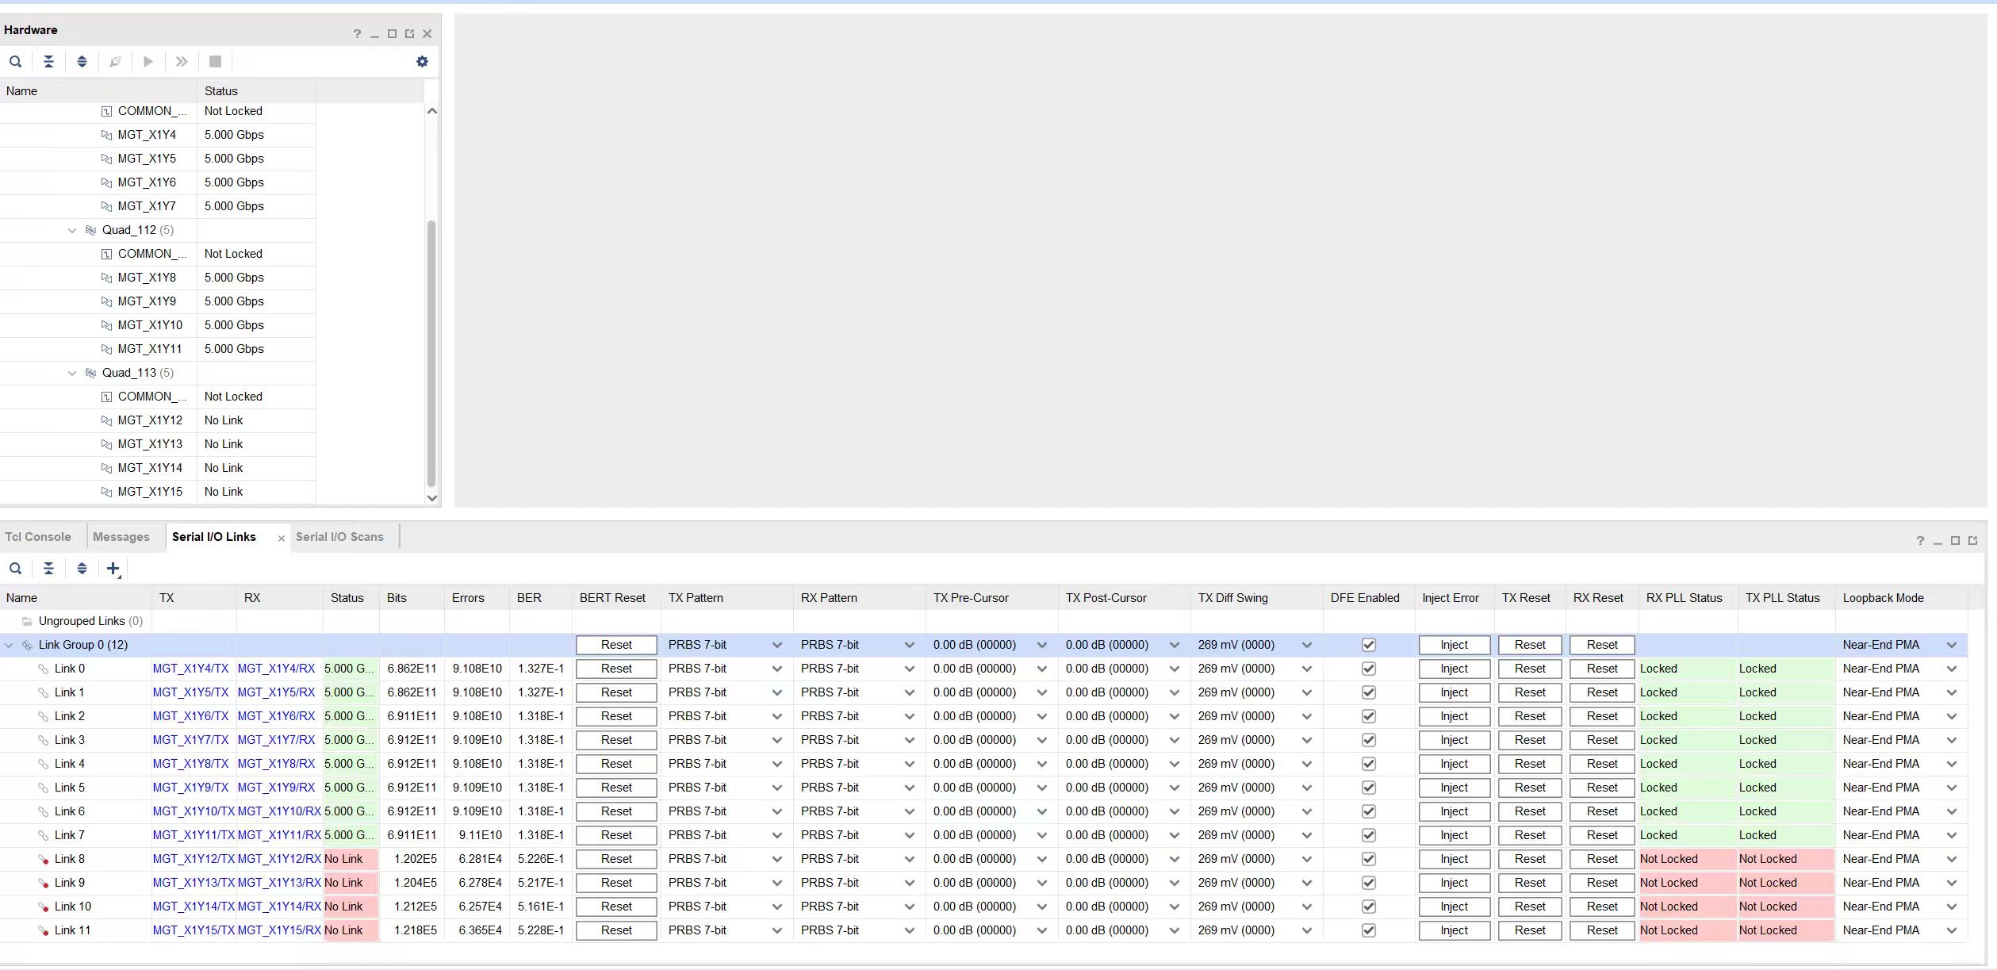Click TX Reset button for Link 8
The image size is (1997, 970).
[1529, 859]
